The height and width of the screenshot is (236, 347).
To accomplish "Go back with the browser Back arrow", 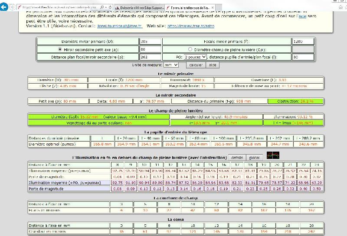I will 4,7.
